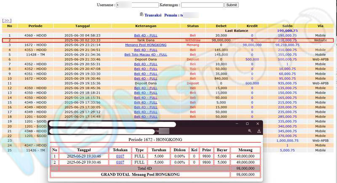Click the Transaksi page icon
337x183 pixels.
click(x=142, y=15)
